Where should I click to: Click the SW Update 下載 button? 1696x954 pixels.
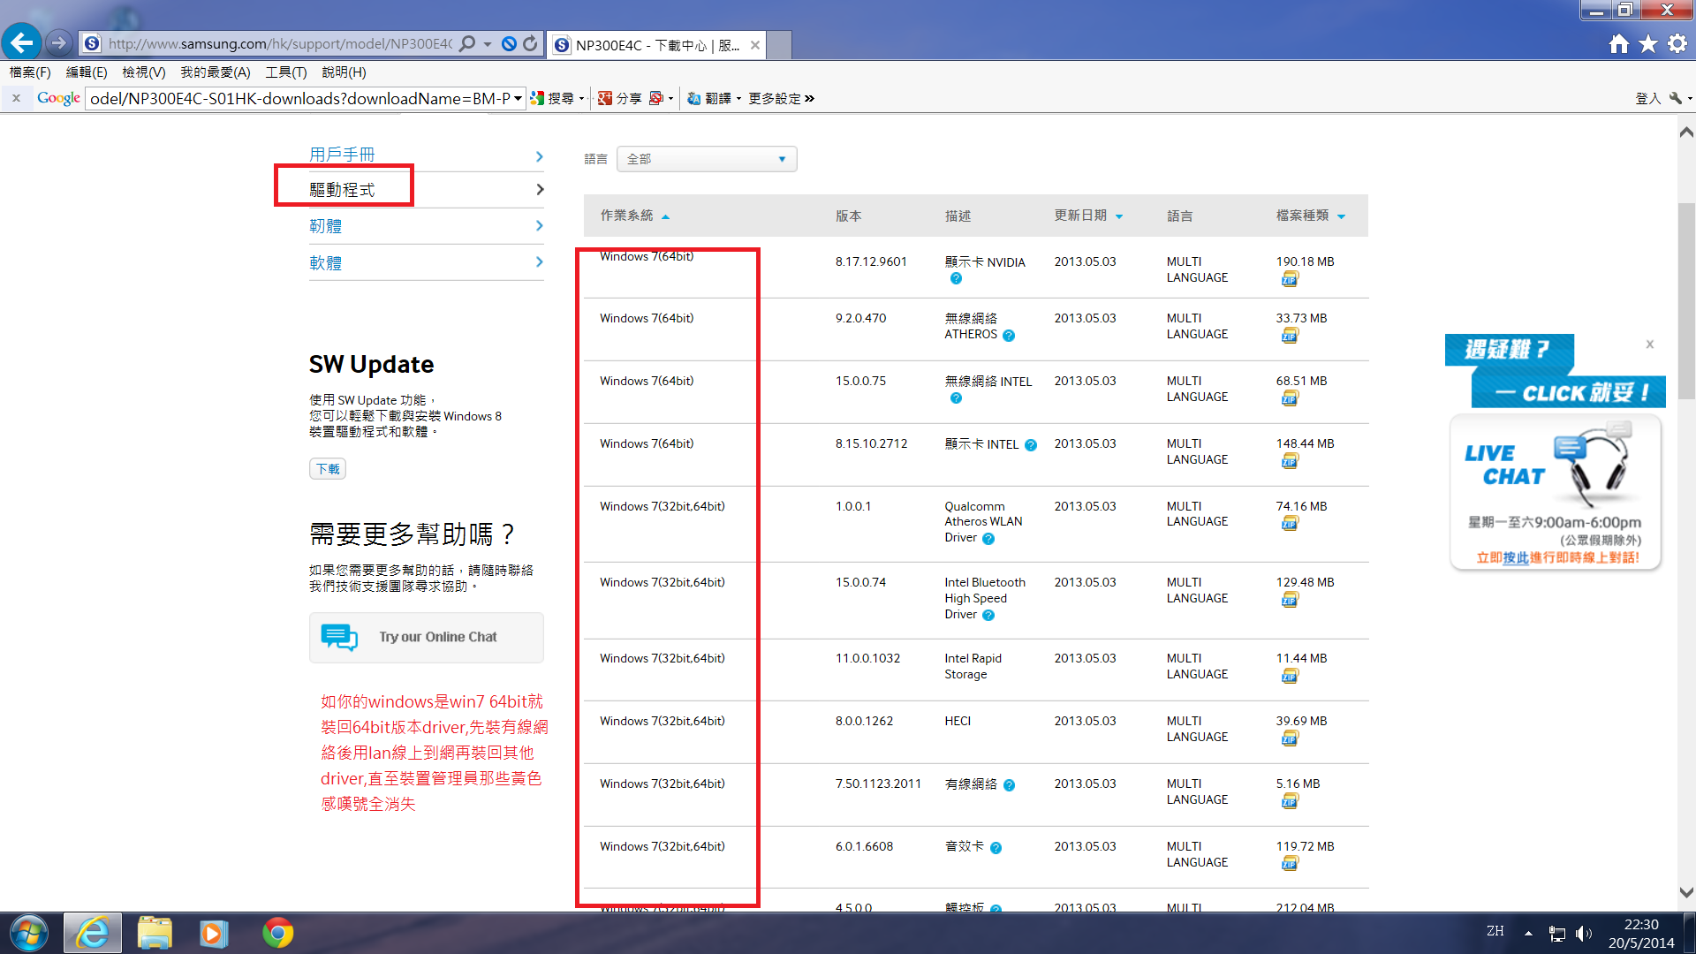pyautogui.click(x=328, y=469)
